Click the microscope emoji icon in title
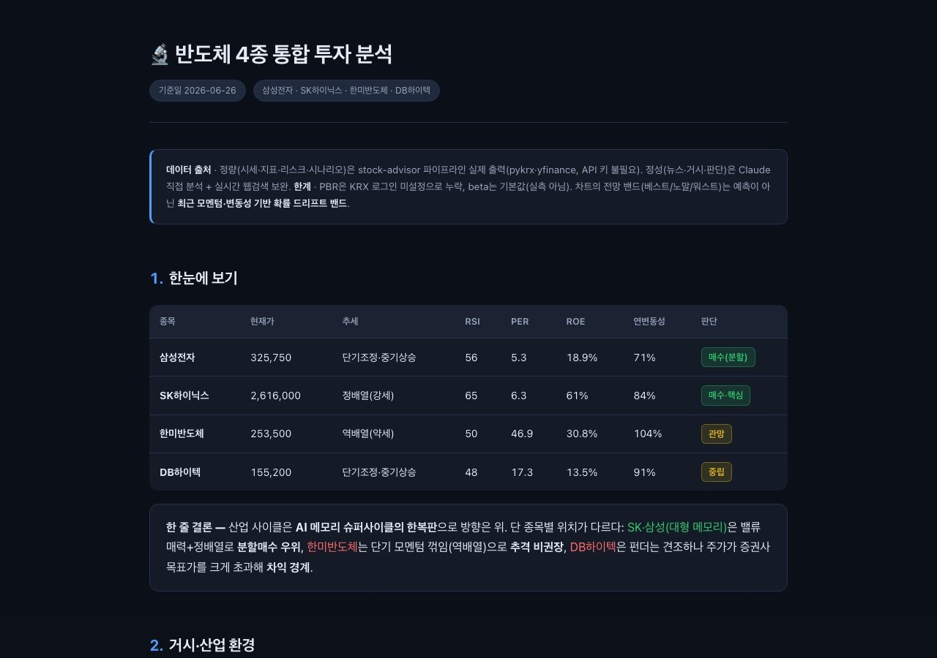 pyautogui.click(x=160, y=54)
